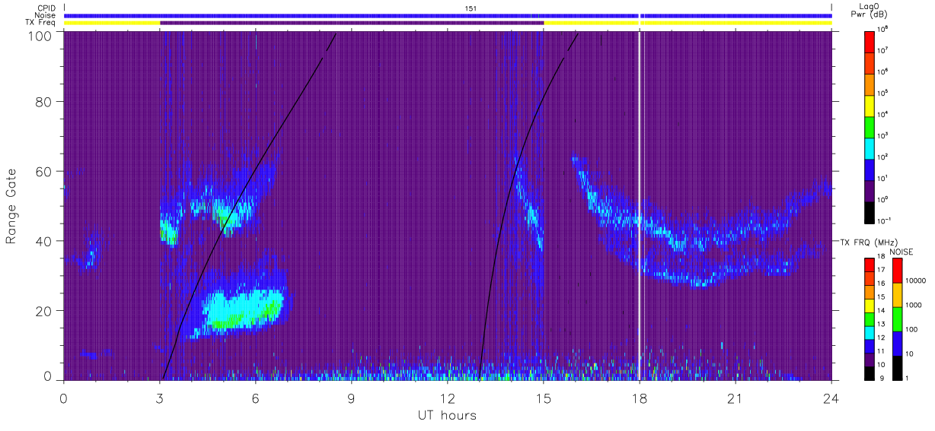Click the 12 tick label on UT axis

[x=448, y=398]
